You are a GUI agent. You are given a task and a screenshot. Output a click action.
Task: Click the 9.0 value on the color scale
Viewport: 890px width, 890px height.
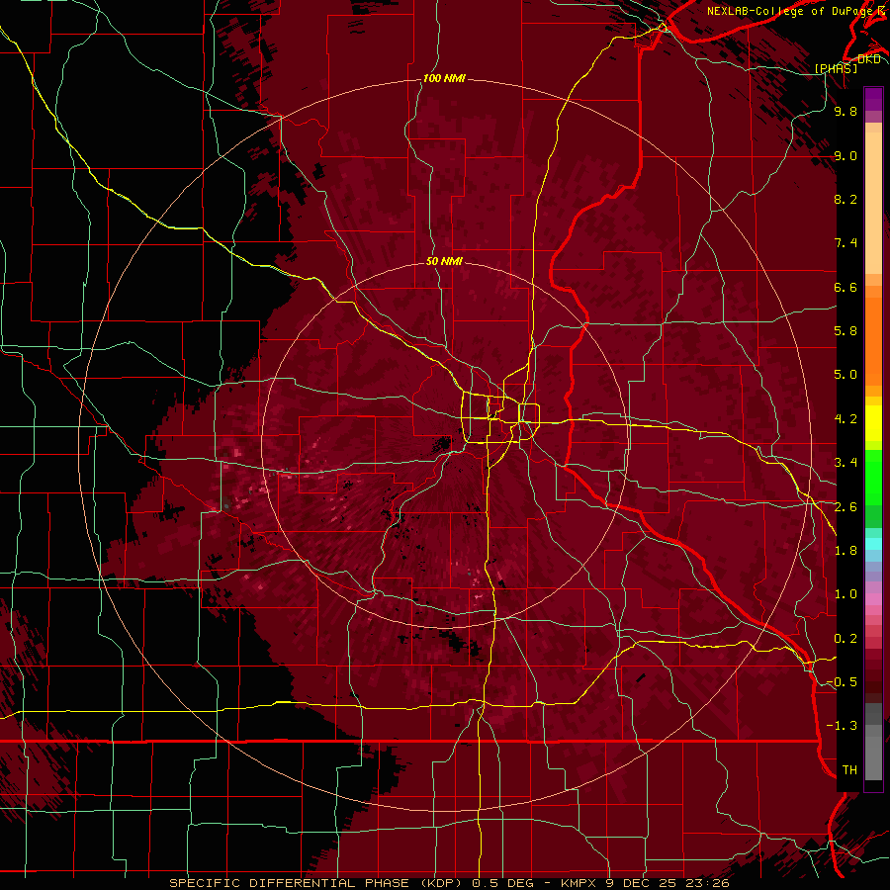[x=845, y=155]
